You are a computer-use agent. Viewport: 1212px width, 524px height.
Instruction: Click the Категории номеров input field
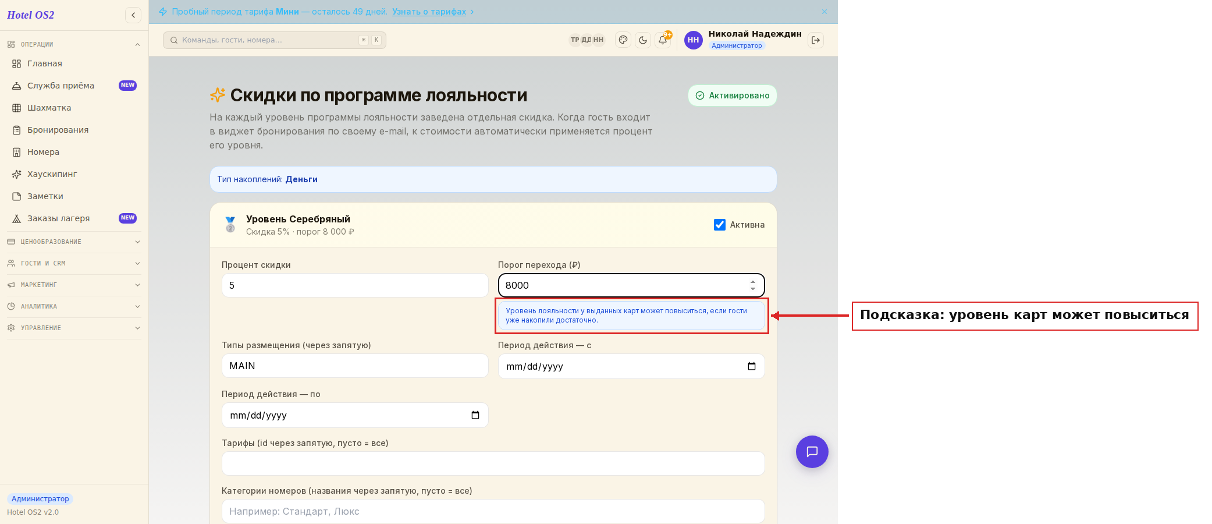point(493,511)
